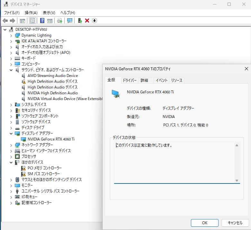Maximize the デバイス マネージャー window
This screenshot has height=230, width=251.
click(x=229, y=4)
